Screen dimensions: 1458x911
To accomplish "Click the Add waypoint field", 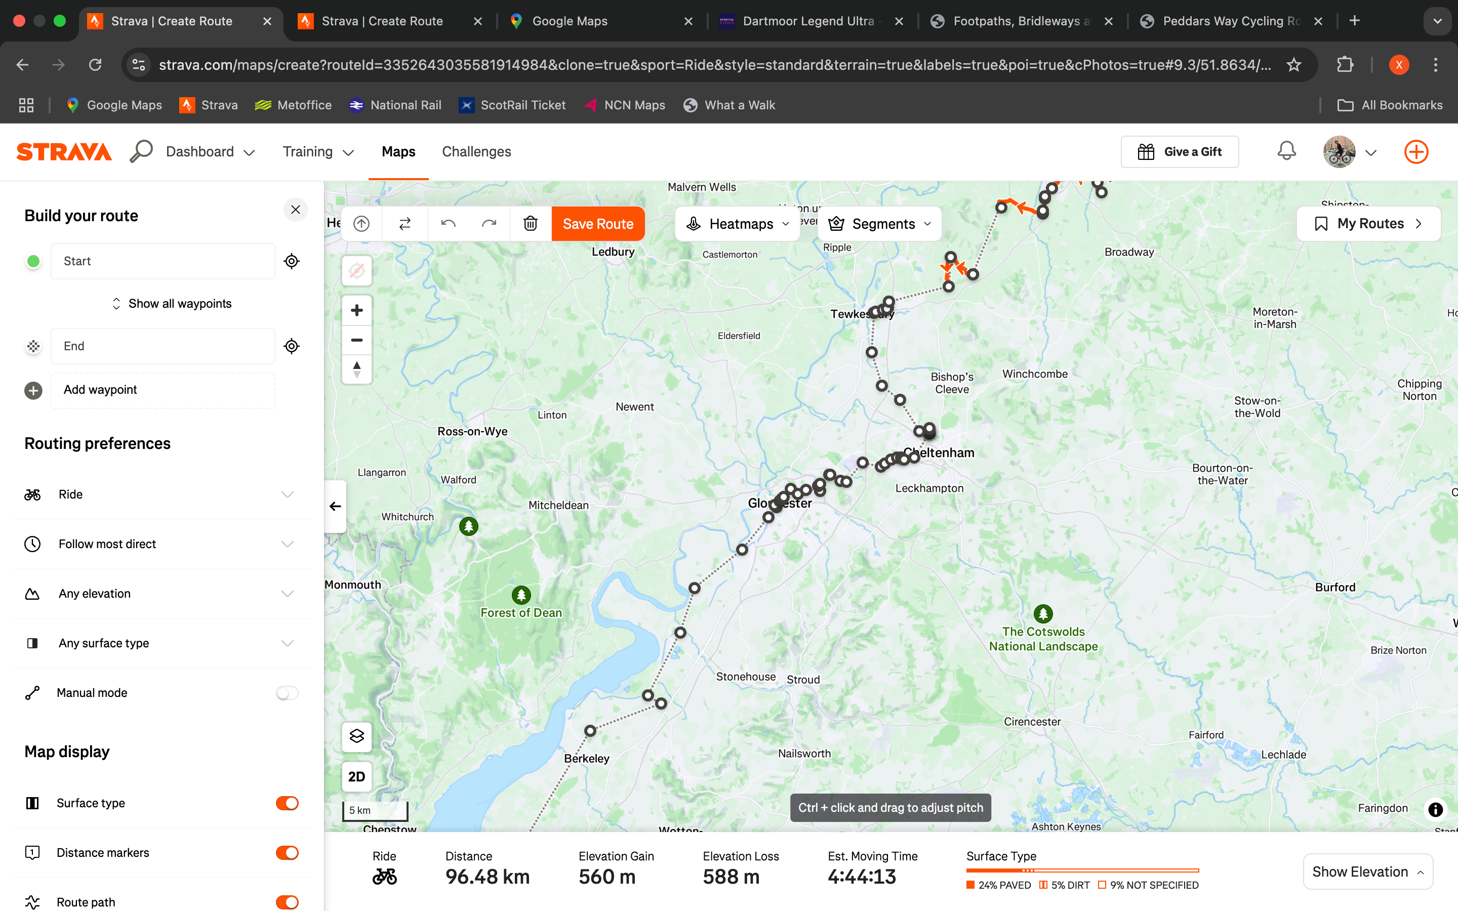I will click(163, 390).
